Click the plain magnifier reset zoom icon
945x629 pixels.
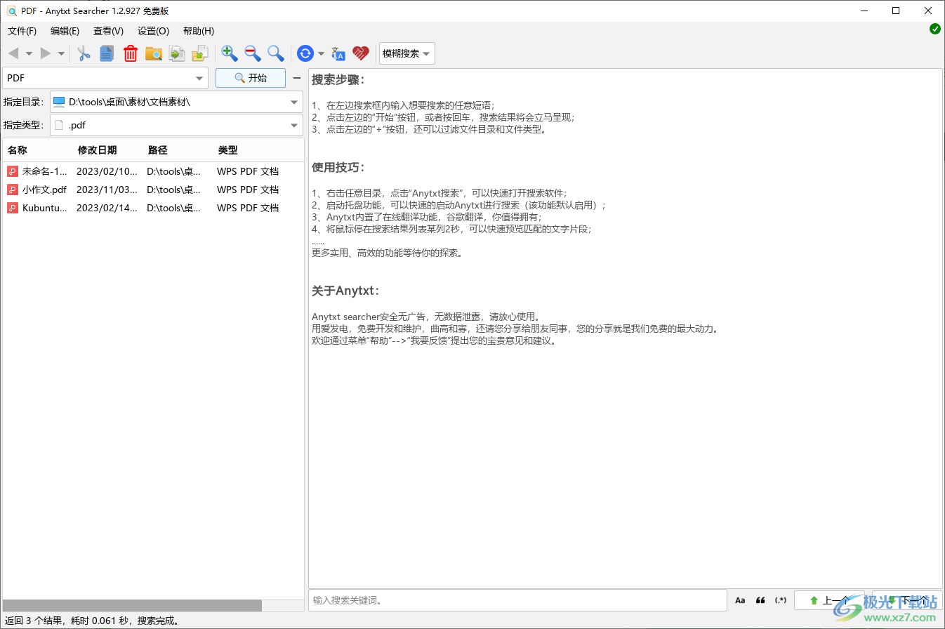pos(276,53)
